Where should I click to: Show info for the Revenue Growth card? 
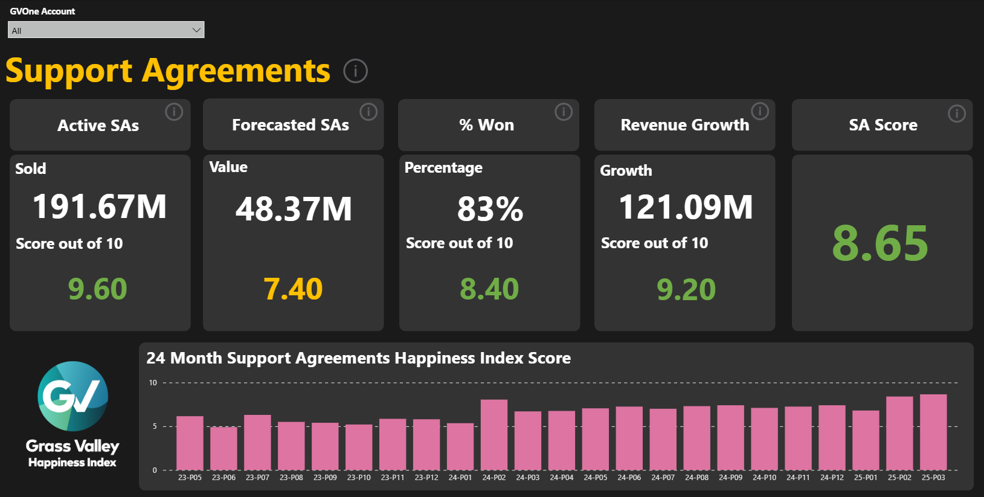tap(760, 111)
